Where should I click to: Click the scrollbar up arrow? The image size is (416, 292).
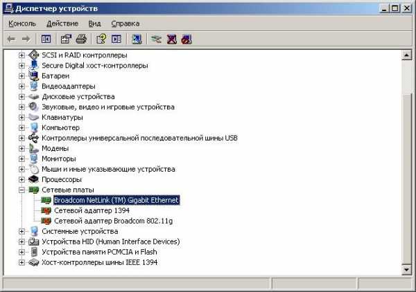(x=407, y=55)
